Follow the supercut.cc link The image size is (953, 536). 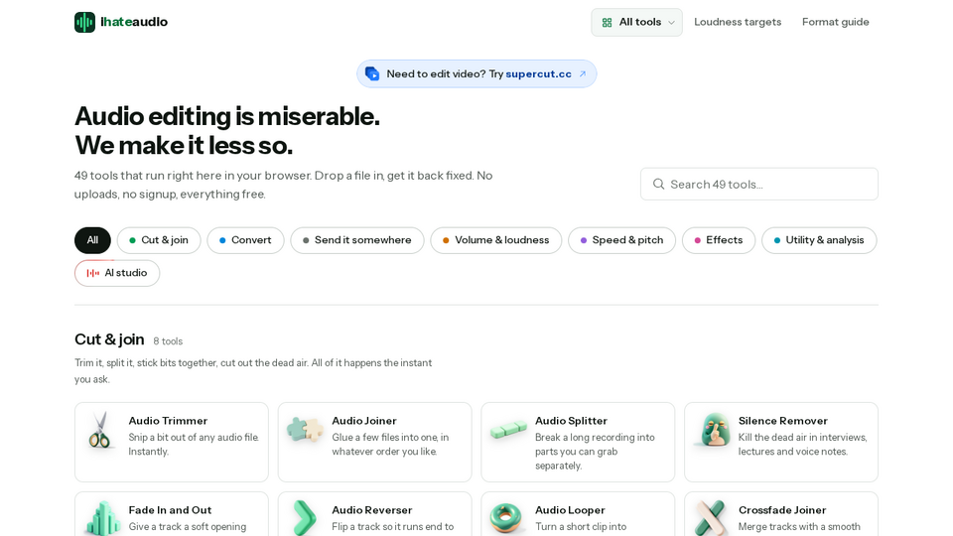pyautogui.click(x=538, y=73)
